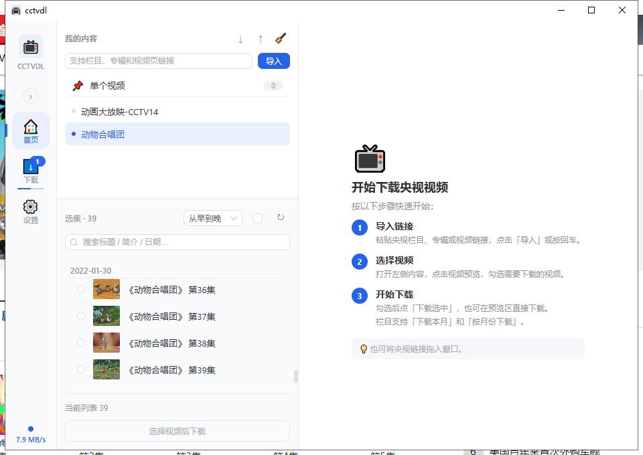The height and width of the screenshot is (455, 643).
Task: Click the 第38集 video thumbnail
Action: 106,343
